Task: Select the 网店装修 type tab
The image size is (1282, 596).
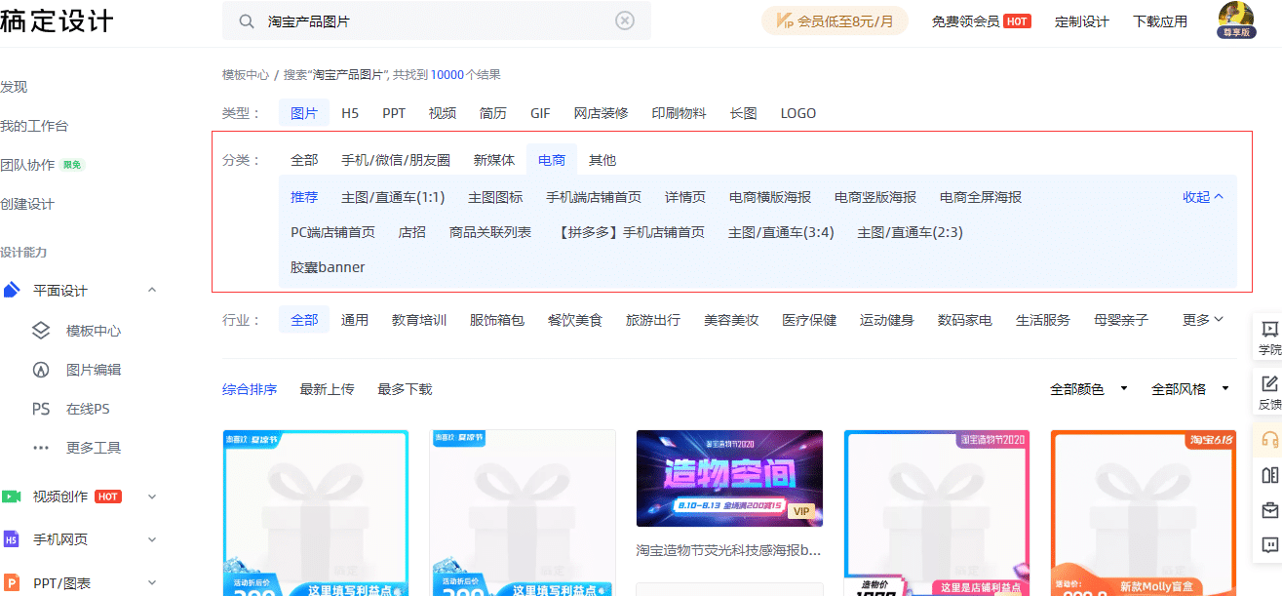Action: [x=601, y=113]
